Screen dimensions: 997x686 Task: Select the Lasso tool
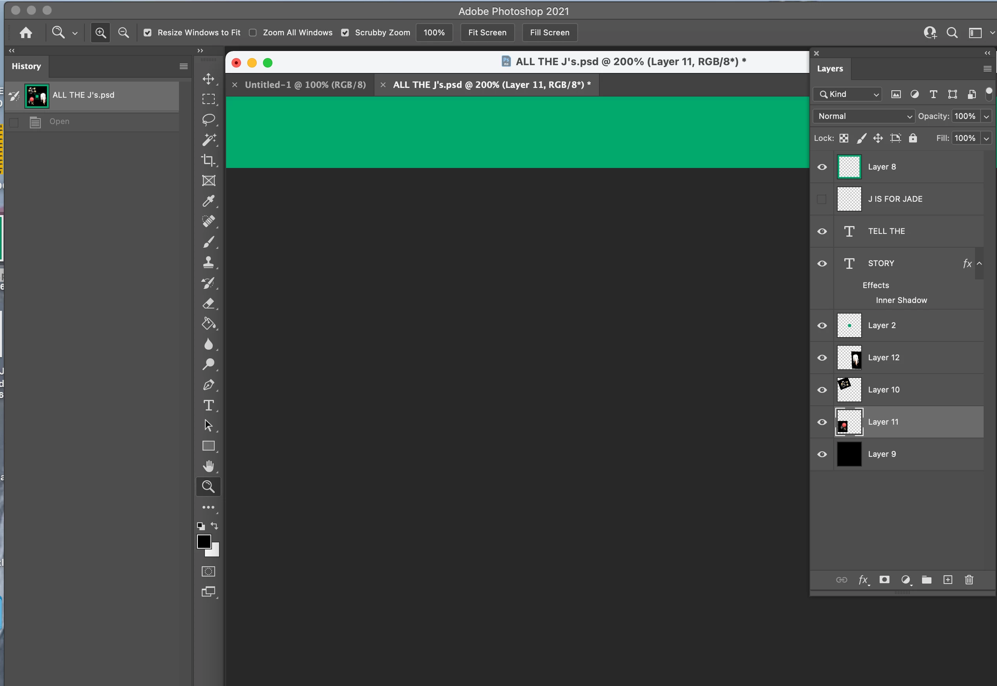[x=208, y=119]
